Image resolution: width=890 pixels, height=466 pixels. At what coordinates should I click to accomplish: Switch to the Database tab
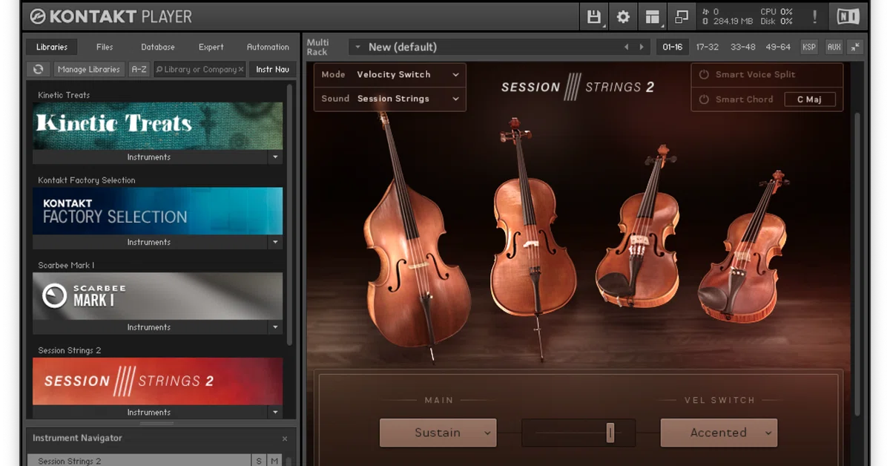pos(158,47)
